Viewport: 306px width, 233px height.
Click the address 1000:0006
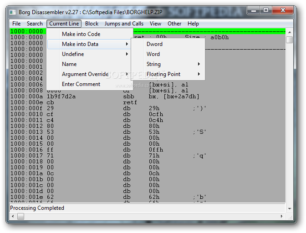26,85
